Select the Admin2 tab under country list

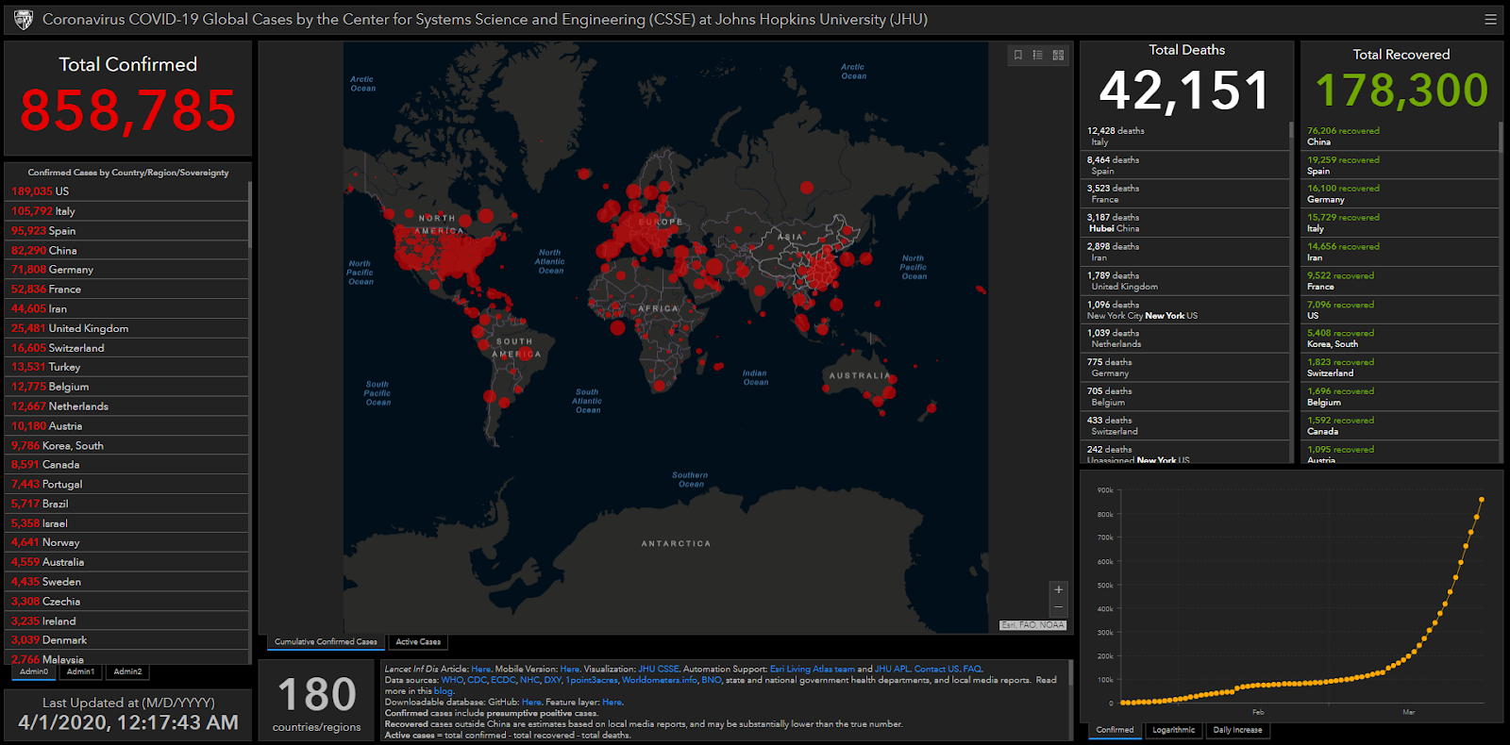[127, 671]
